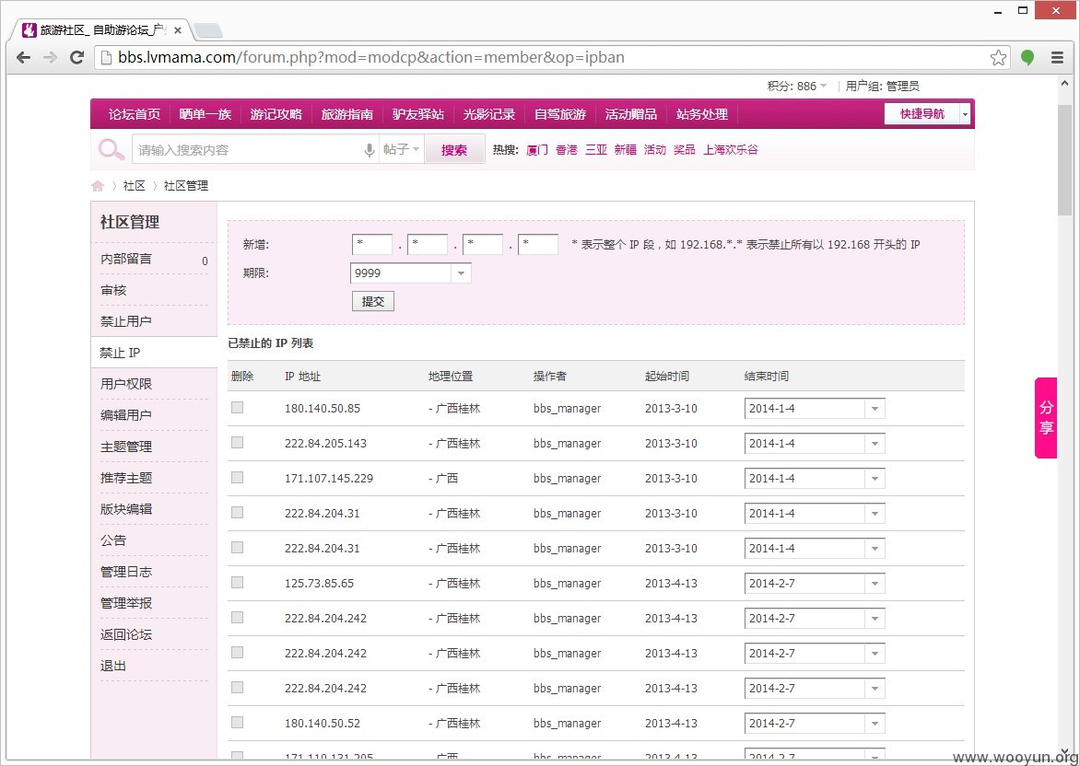Image resolution: width=1080 pixels, height=766 pixels.
Task: Activate the microphone voice search icon
Action: click(370, 150)
